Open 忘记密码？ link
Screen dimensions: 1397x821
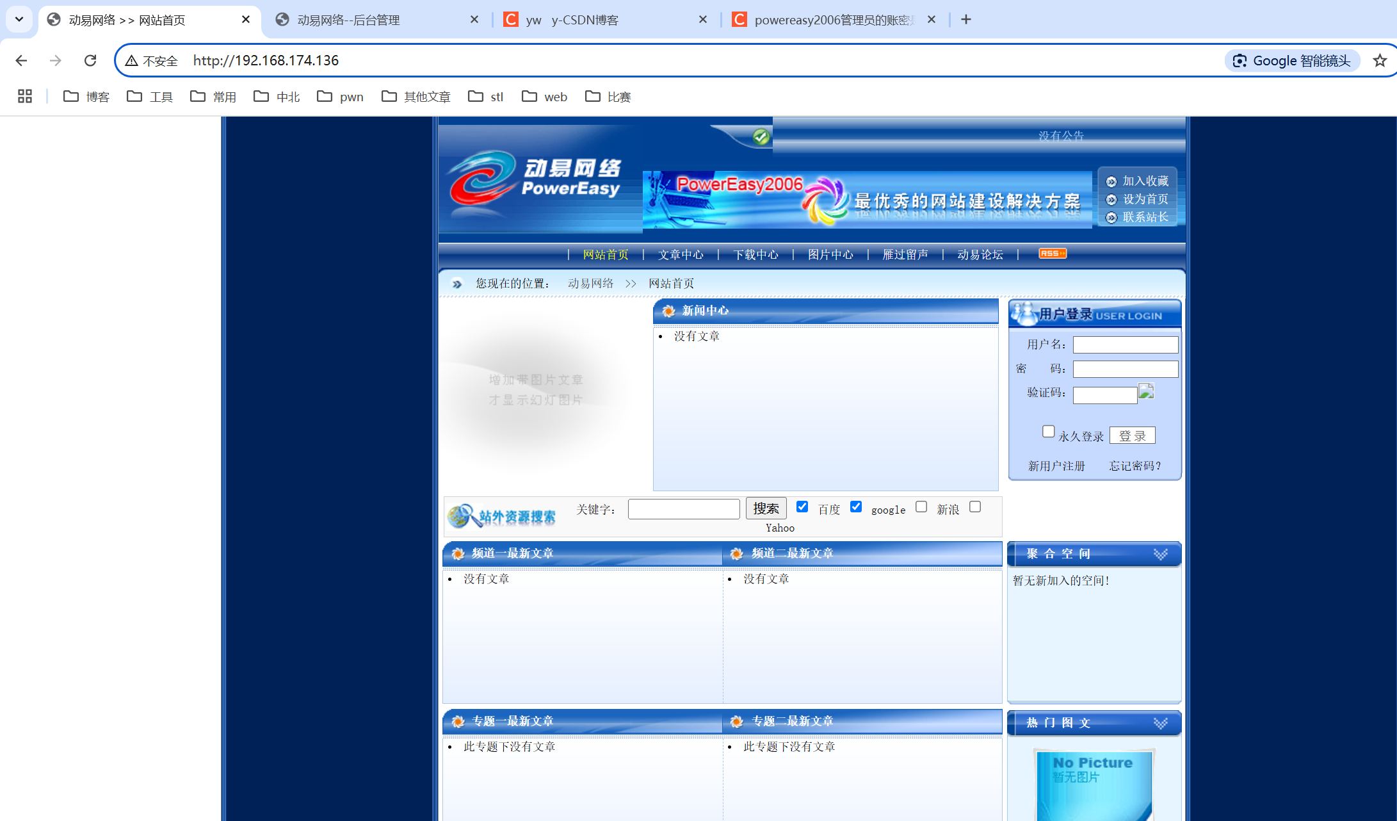tap(1135, 466)
